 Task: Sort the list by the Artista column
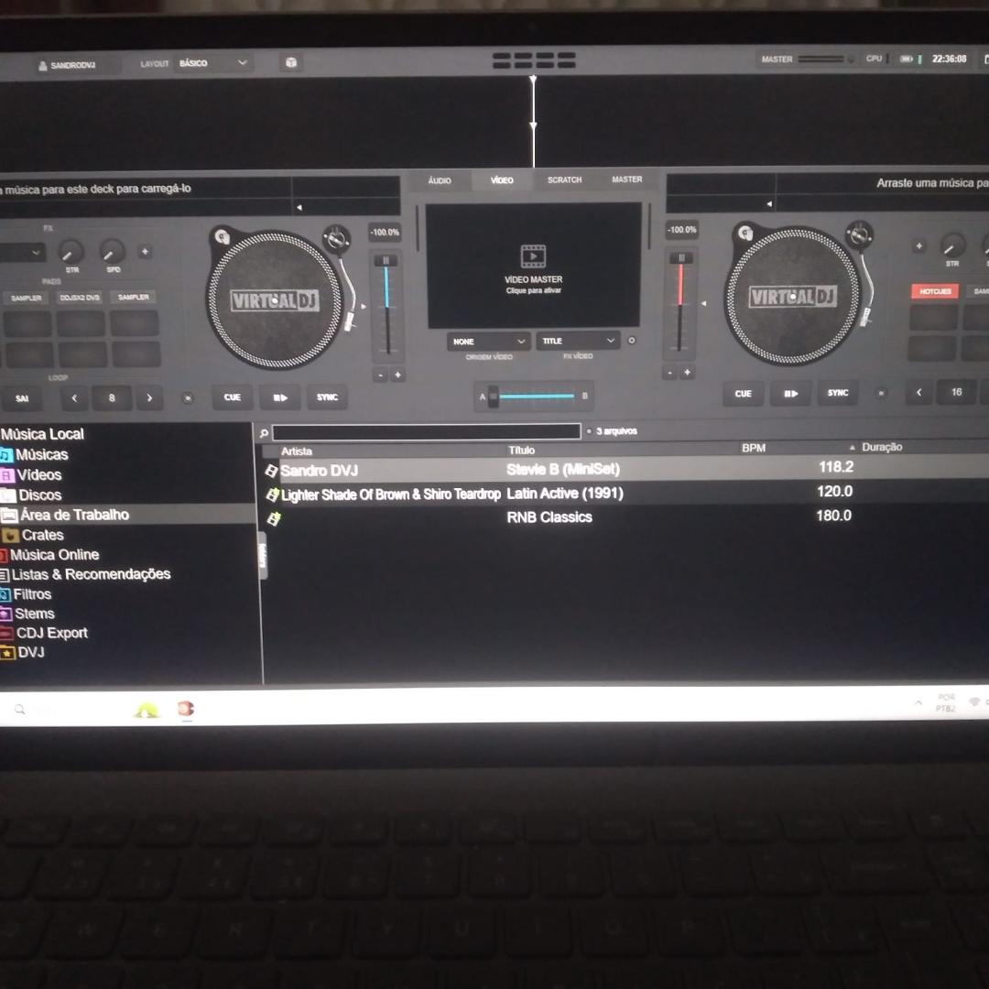[297, 451]
